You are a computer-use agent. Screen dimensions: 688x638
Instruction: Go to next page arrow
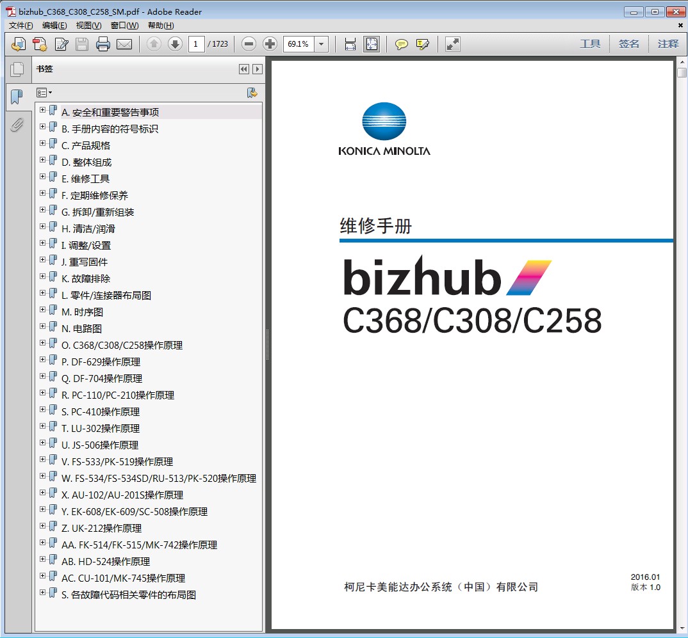175,44
